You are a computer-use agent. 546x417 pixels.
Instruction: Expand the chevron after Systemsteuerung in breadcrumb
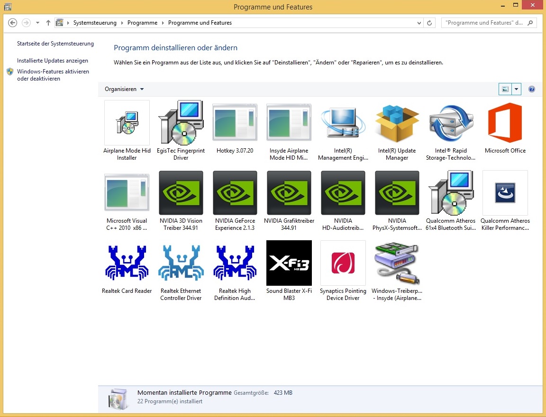click(122, 23)
